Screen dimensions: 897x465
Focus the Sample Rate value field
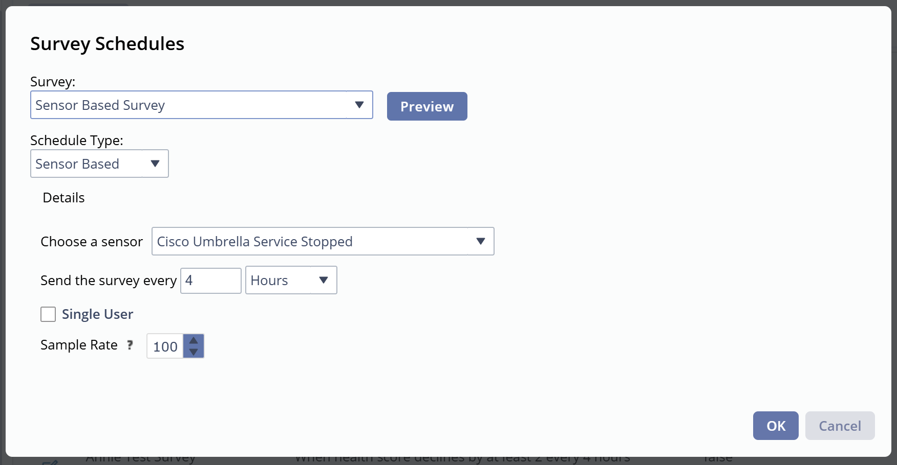click(x=165, y=346)
